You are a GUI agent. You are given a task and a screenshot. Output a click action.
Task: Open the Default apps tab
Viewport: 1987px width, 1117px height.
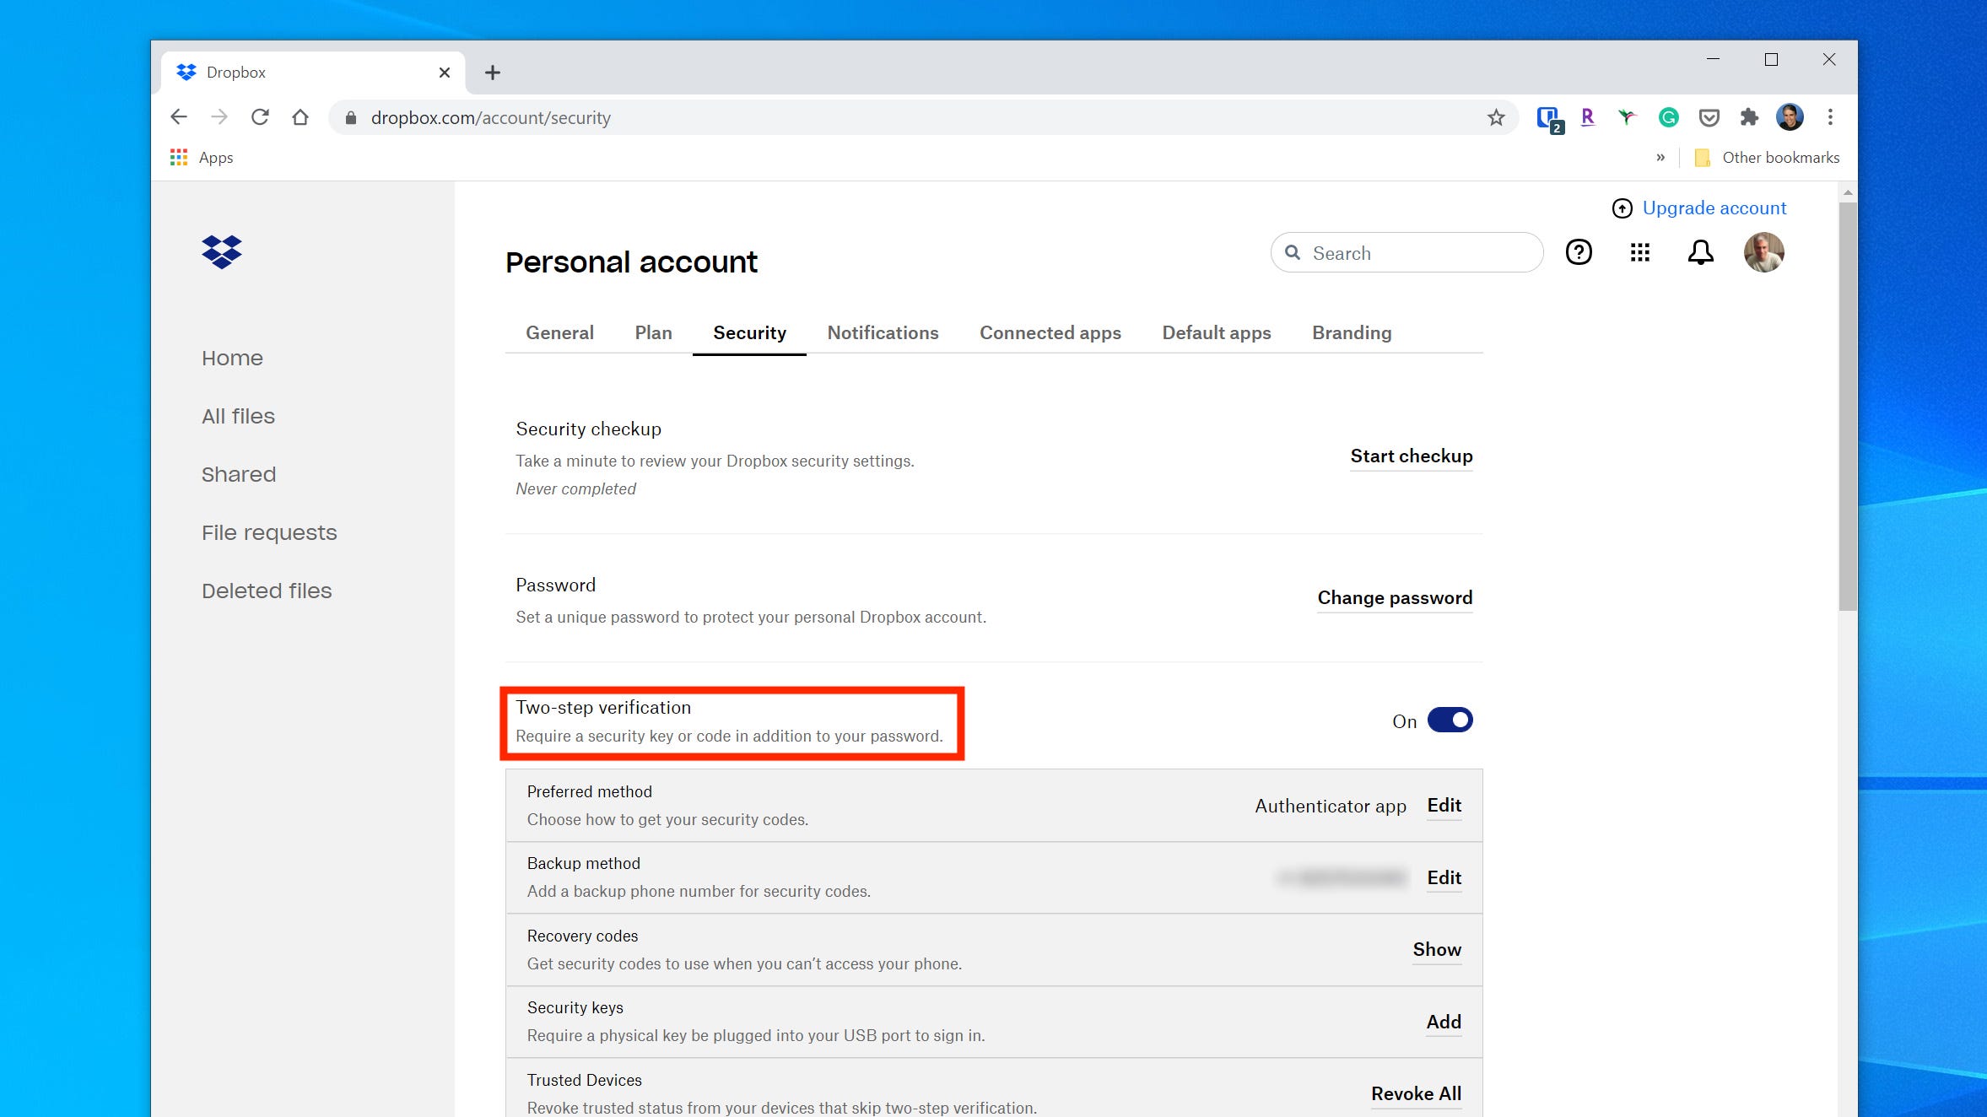click(1216, 332)
